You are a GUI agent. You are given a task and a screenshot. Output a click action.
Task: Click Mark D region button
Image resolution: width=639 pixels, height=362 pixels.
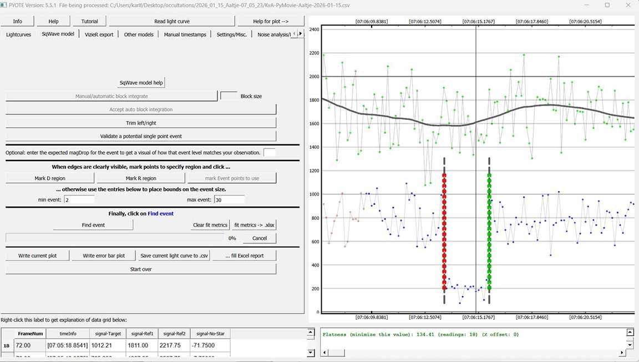50,178
